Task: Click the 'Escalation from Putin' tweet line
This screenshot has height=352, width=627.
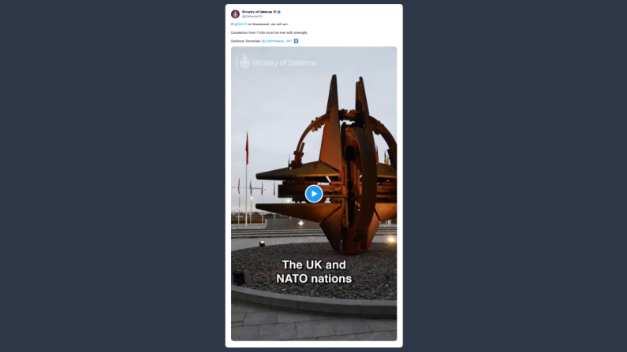Action: 269,33
